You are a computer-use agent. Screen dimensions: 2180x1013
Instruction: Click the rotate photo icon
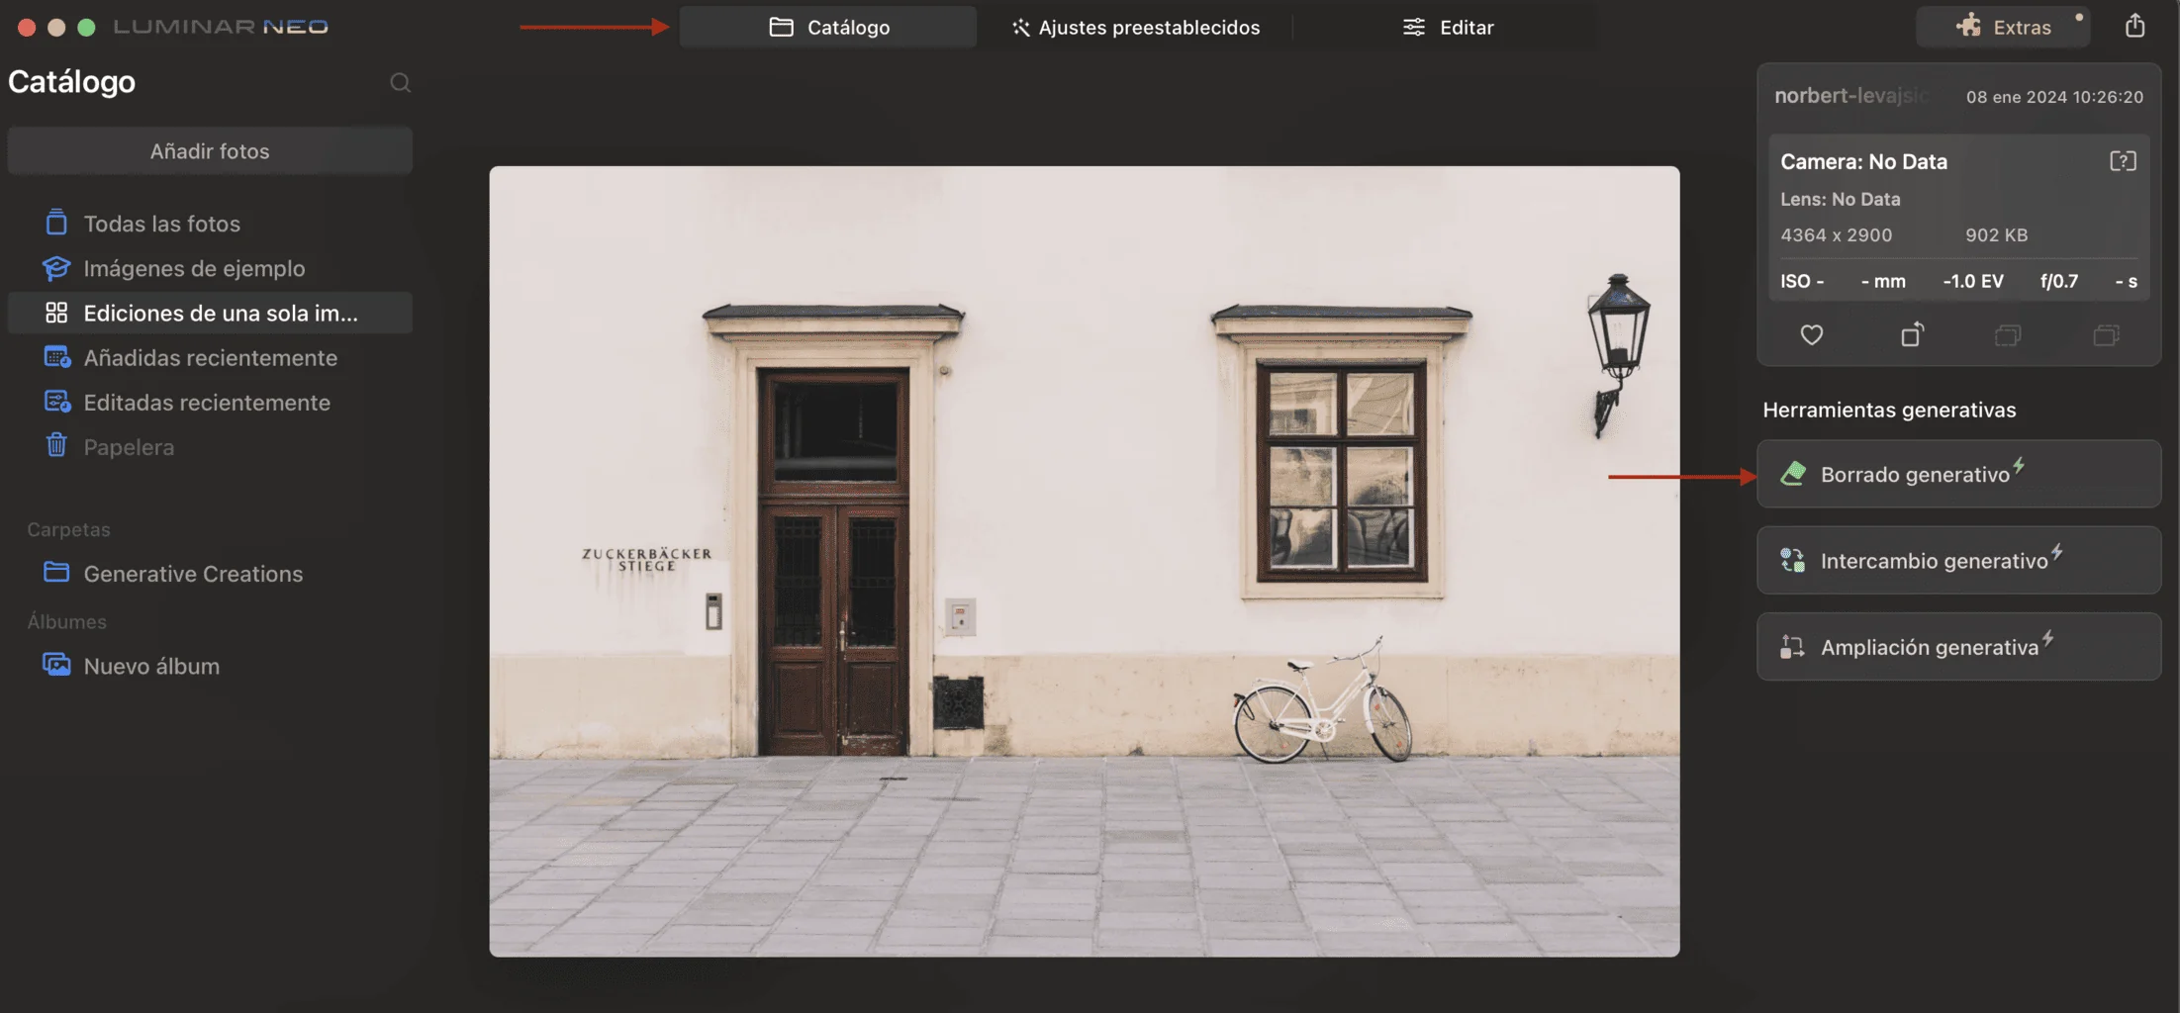[x=1912, y=334]
